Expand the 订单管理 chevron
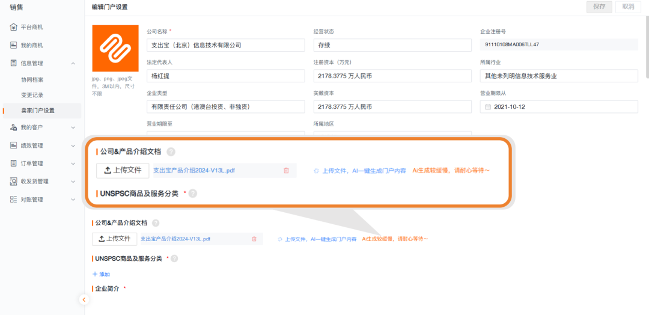The height and width of the screenshot is (315, 649). (x=73, y=164)
